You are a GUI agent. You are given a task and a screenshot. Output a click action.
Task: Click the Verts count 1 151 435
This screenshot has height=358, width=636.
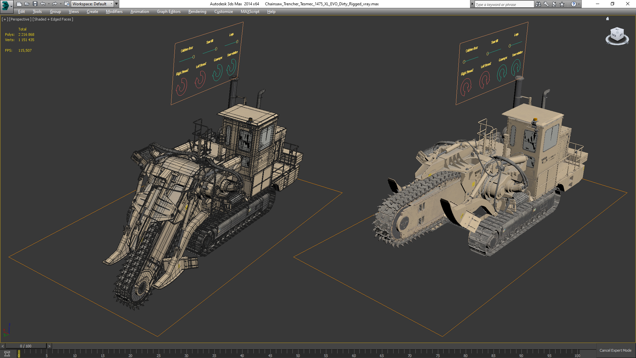coord(26,40)
